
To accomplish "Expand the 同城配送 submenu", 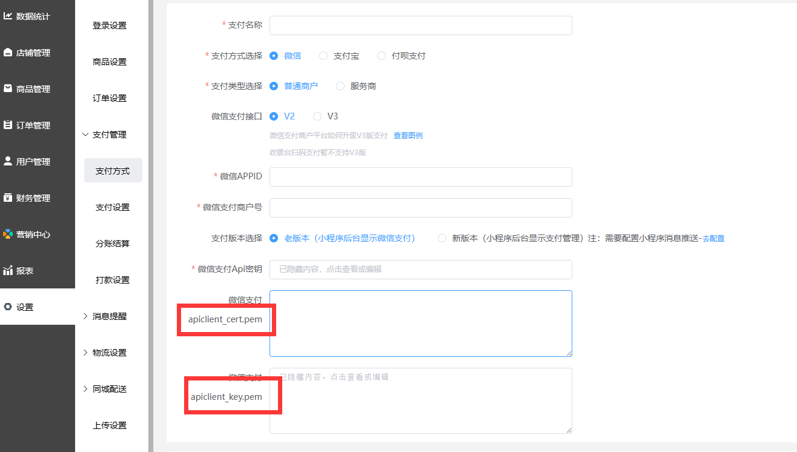I will [x=110, y=389].
